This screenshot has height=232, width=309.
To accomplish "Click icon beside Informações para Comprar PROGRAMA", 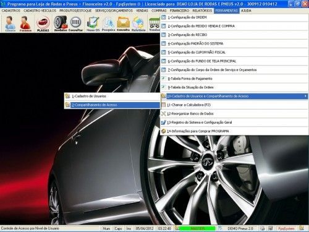I will [x=164, y=131].
